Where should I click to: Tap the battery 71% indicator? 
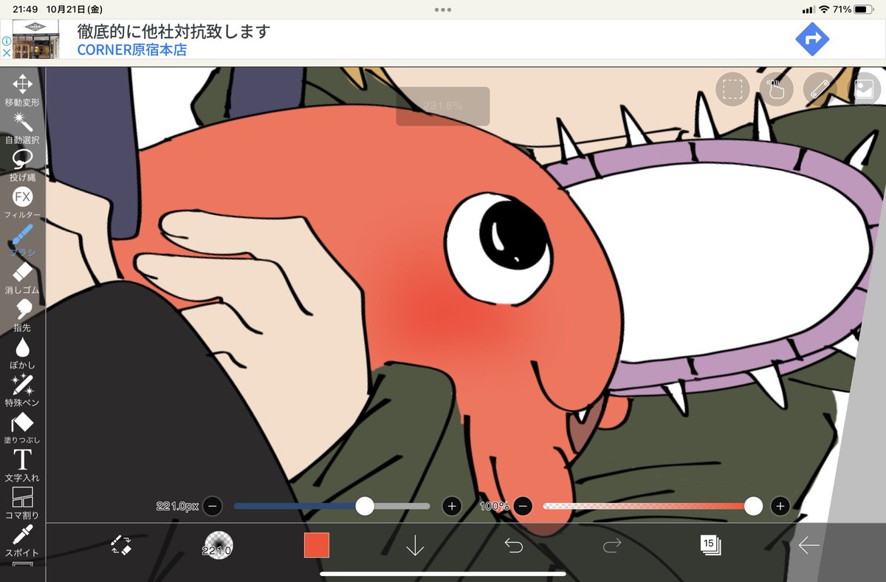pyautogui.click(x=854, y=10)
